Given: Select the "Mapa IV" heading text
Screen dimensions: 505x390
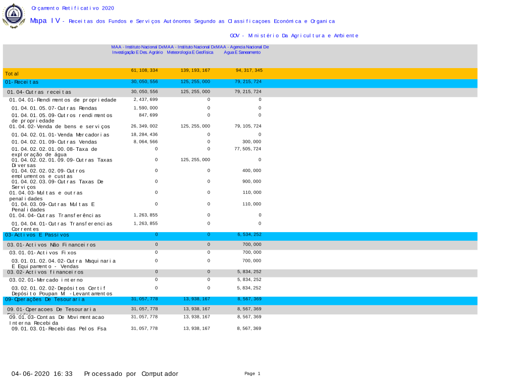Looking at the screenshot, I should 45,21.
